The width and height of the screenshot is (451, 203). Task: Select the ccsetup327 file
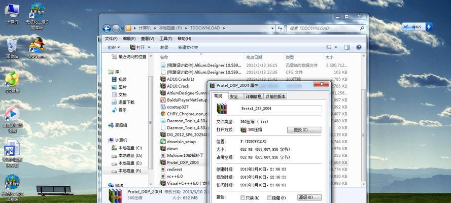click(175, 107)
